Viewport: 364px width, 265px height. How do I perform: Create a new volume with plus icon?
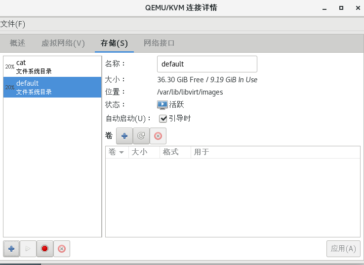coord(124,136)
